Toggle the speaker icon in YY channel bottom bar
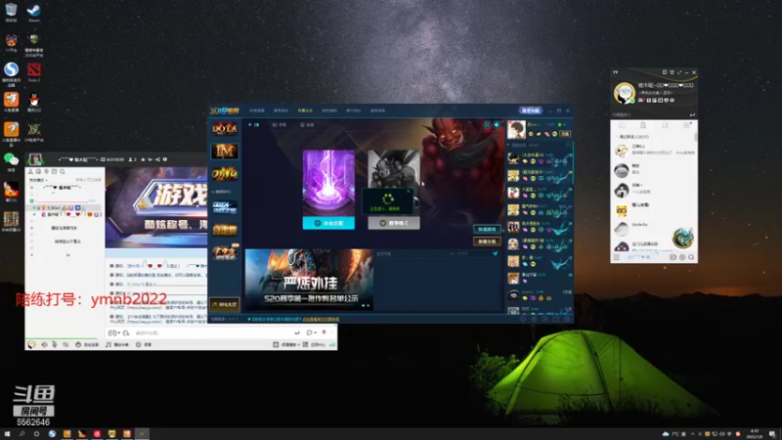The width and height of the screenshot is (782, 440). point(44,345)
